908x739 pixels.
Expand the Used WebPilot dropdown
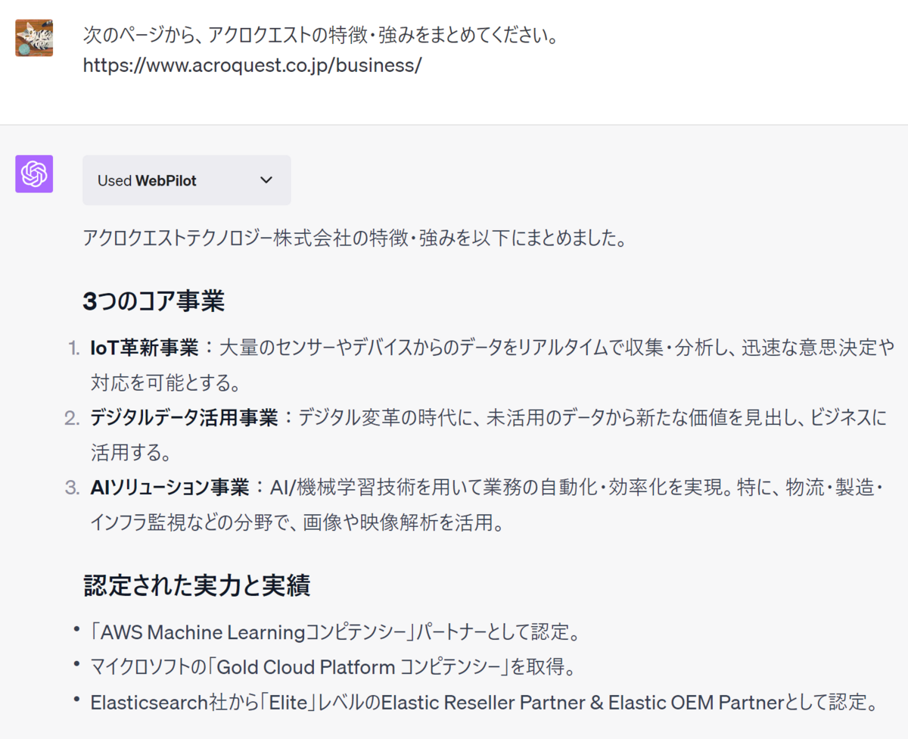pyautogui.click(x=186, y=180)
